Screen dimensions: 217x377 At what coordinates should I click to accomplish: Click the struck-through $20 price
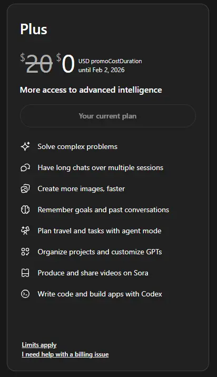[36, 64]
